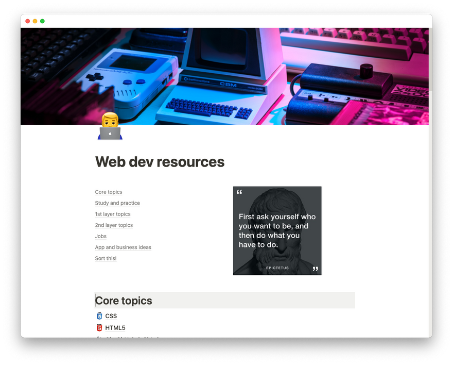Go to the 1st layer topics link
This screenshot has width=453, height=365.
[x=113, y=214]
